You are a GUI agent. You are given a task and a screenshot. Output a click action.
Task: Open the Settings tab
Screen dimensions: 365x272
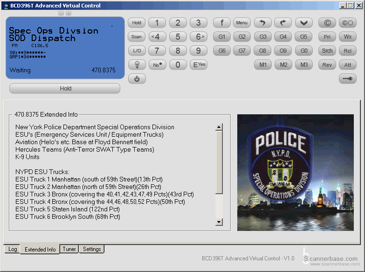(x=92, y=249)
